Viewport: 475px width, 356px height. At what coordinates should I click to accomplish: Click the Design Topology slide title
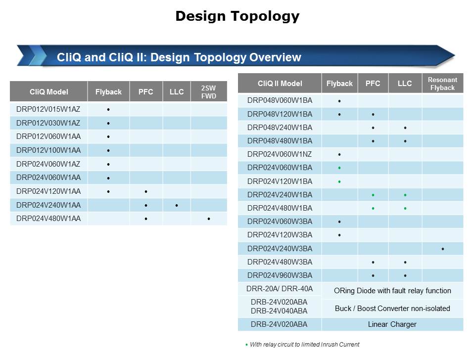click(x=237, y=16)
